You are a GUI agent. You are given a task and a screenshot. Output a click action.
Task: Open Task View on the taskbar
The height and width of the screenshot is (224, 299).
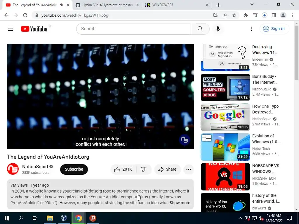coord(35,218)
